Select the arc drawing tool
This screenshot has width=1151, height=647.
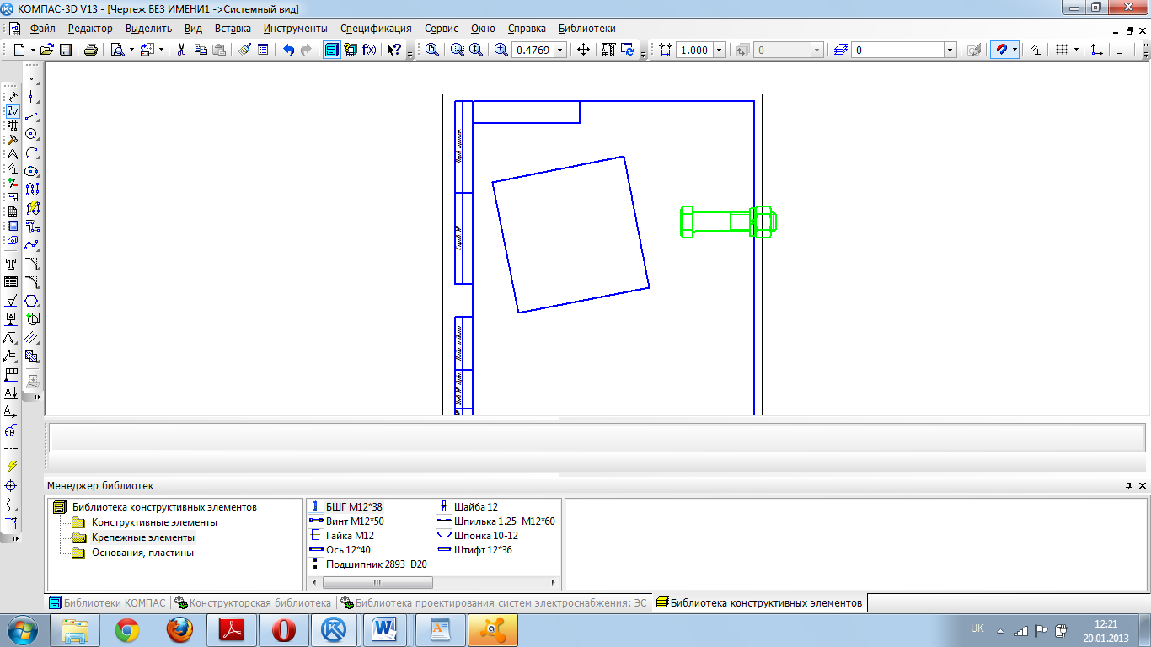click(x=32, y=152)
